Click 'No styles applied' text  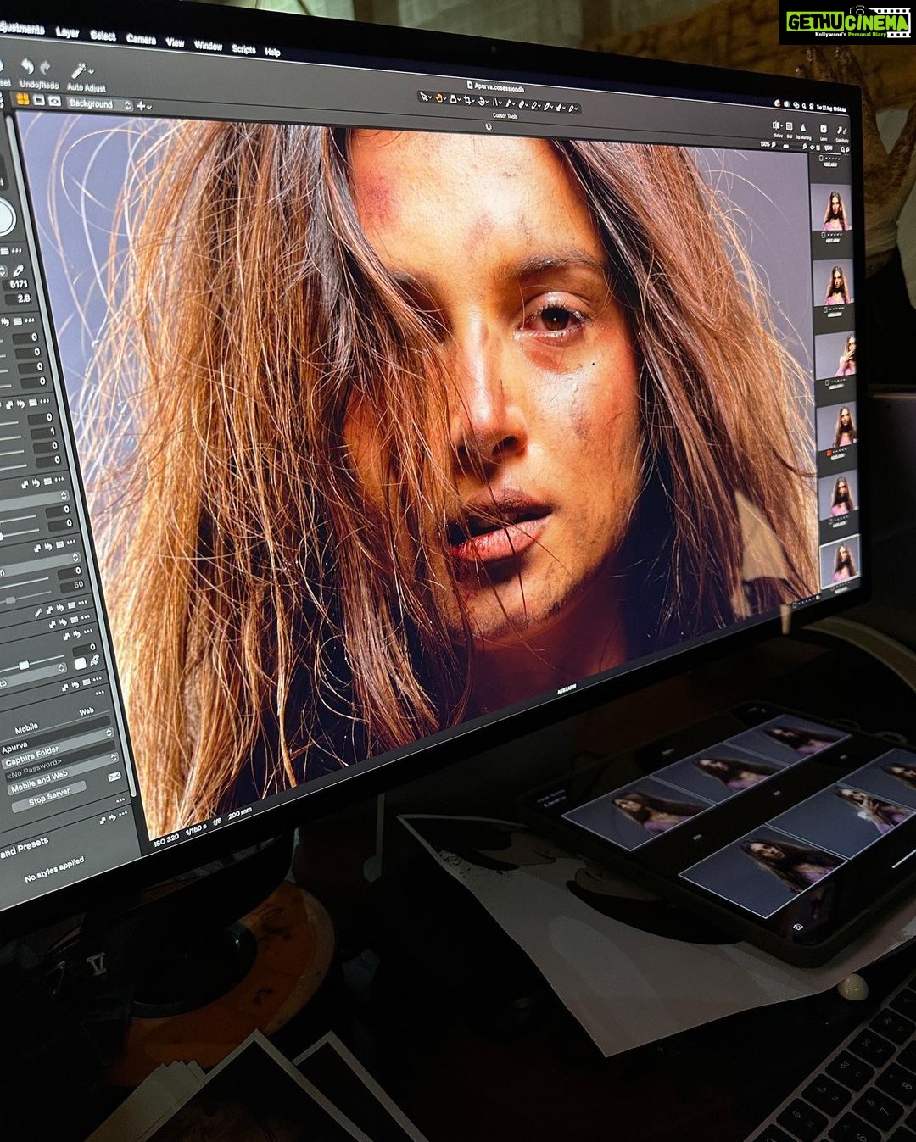(54, 869)
